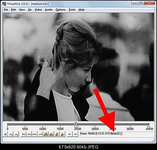The image size is (157, 150).
Task: Start input playback preview
Action: pyautogui.click(x=11, y=134)
